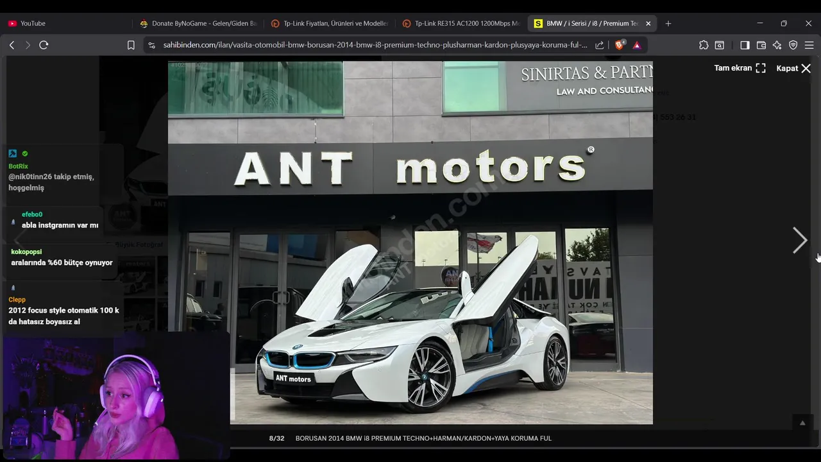Click the toolbar icon right of extensions
This screenshot has width=821, height=462.
[720, 45]
